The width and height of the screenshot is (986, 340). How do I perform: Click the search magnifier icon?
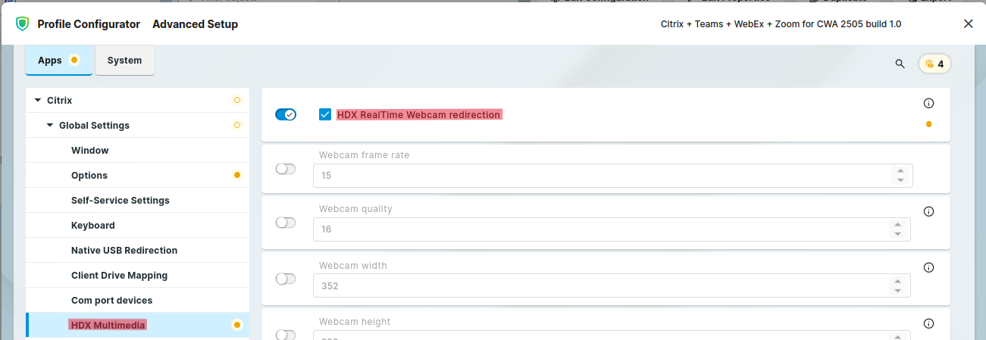[x=900, y=64]
